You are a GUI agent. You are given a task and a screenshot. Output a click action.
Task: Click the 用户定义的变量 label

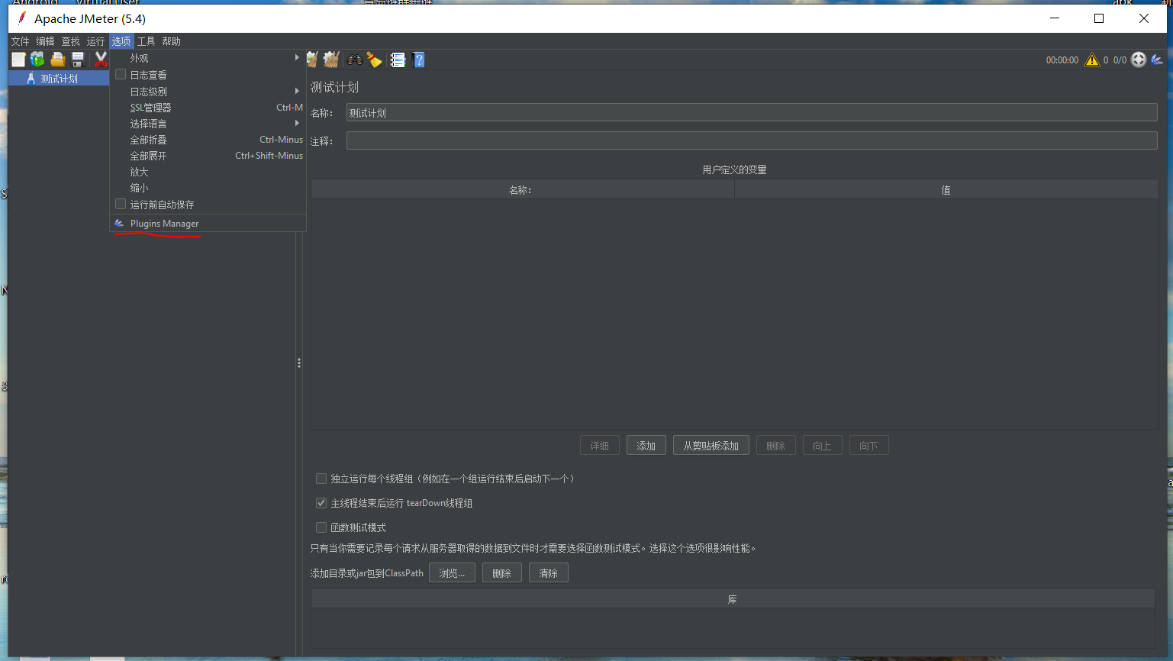point(734,169)
